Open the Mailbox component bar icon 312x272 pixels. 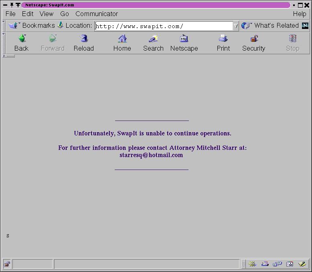pos(265,264)
